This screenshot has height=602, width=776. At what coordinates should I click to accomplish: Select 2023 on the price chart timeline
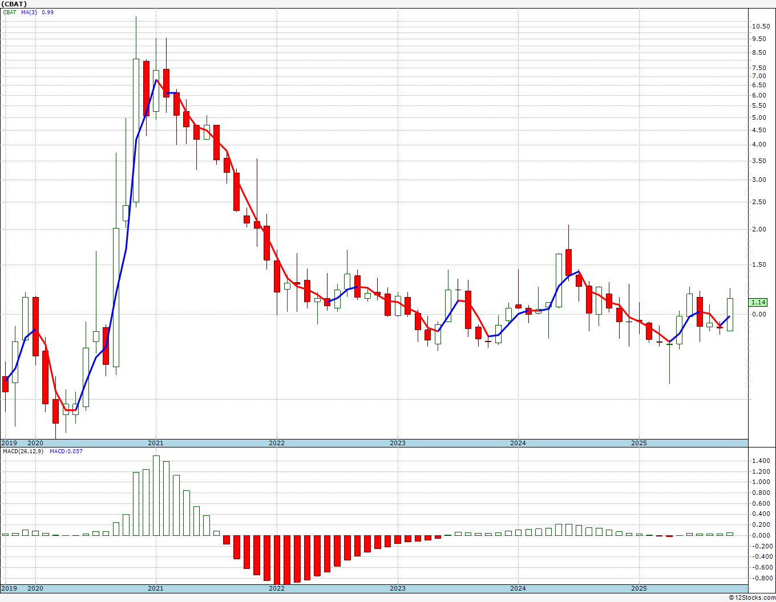(x=398, y=443)
